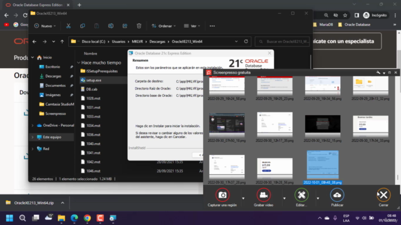Screen dimensions: 401x225
Task: Select Documentos in the navigation pane
Action: [x=55, y=86]
